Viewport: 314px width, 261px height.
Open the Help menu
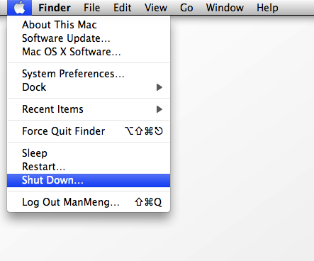coord(267,8)
